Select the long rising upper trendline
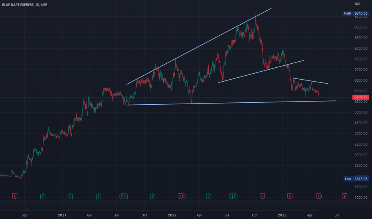372x219 pixels. click(x=199, y=47)
